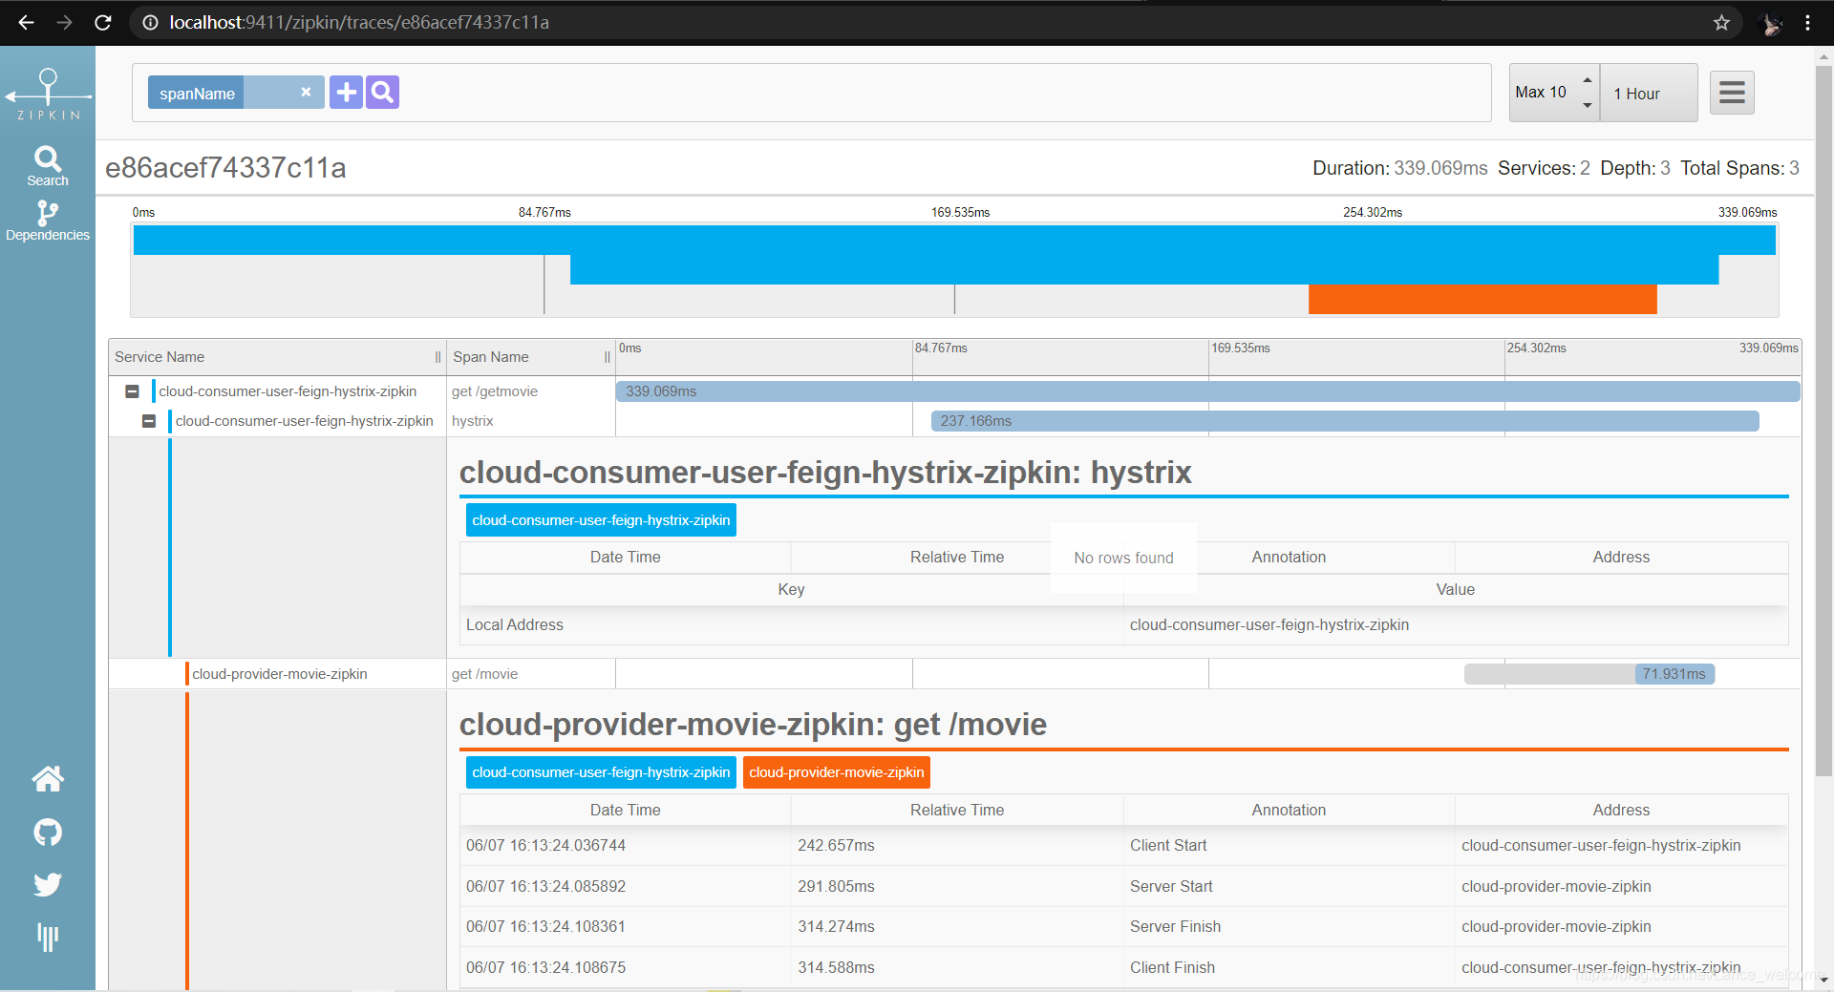Click the Server Start annotation row
Screen dimensions: 1834x992
pyautogui.click(x=1123, y=886)
